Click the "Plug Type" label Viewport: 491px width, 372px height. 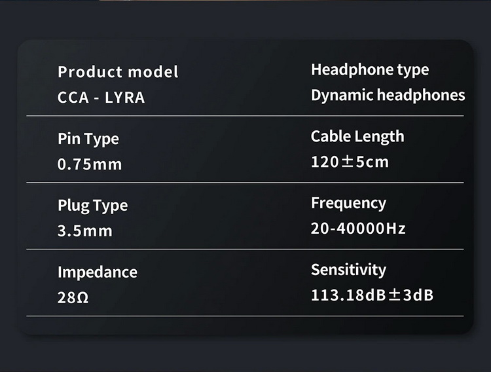point(92,206)
